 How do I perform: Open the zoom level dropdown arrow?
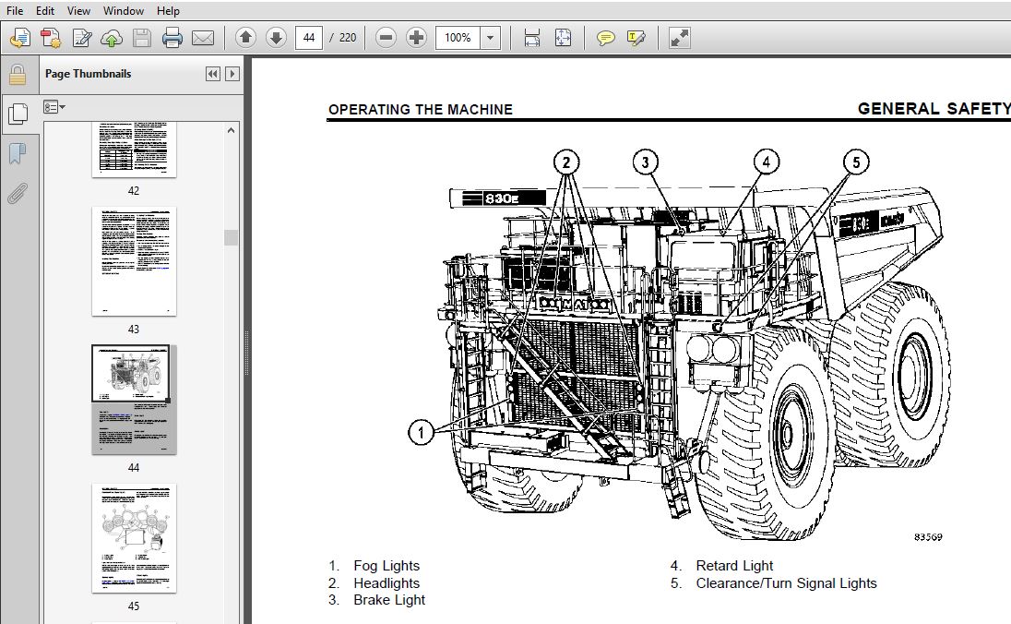click(x=490, y=38)
